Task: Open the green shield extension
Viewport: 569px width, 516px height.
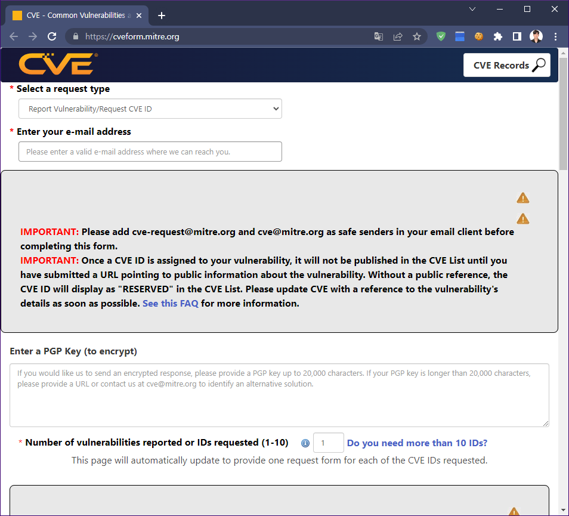Action: pos(441,36)
